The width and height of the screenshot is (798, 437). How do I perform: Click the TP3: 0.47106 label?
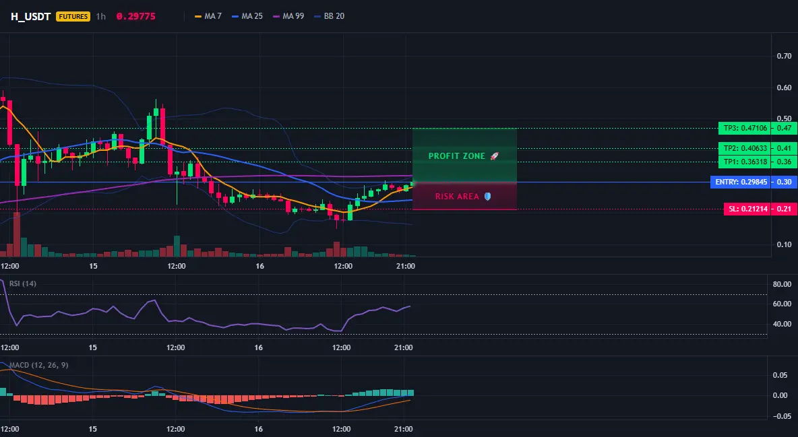click(745, 128)
